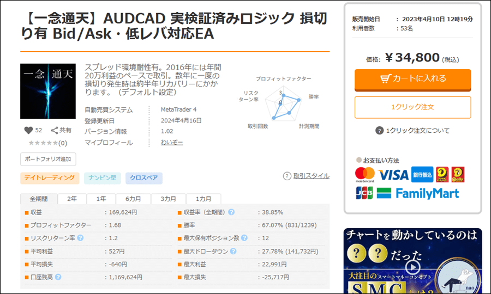Click help icon next to 口座残高
Image resolution: width=491 pixels, height=294 pixels.
(58, 277)
